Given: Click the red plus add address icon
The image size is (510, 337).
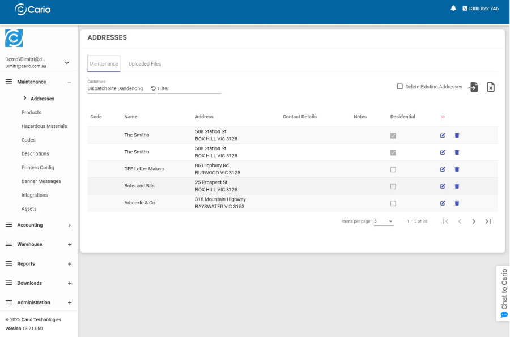Looking at the screenshot, I should tap(443, 117).
